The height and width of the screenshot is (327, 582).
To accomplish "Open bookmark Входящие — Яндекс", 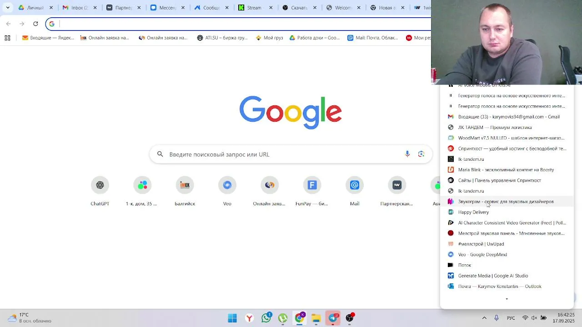I will [48, 38].
